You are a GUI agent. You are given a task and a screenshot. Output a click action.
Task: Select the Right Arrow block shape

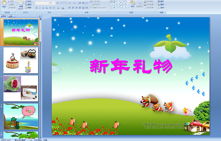(122, 5)
